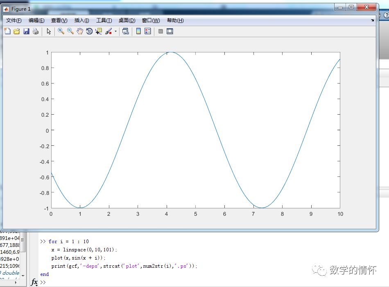Open the 窗口(W) menu
Screen dimensions: 389x287
tap(151, 20)
